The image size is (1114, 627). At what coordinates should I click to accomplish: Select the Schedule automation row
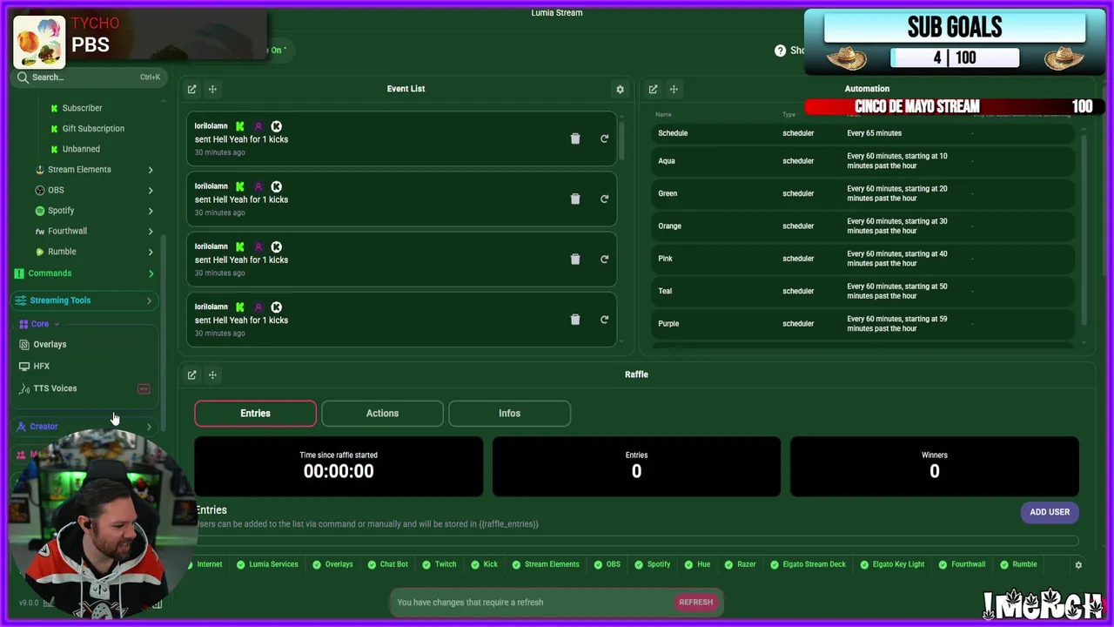coord(862,133)
